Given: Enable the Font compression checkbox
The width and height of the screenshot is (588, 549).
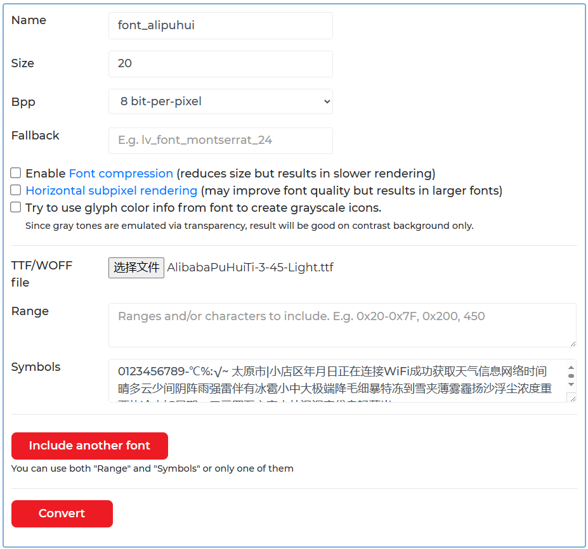Looking at the screenshot, I should pyautogui.click(x=16, y=173).
